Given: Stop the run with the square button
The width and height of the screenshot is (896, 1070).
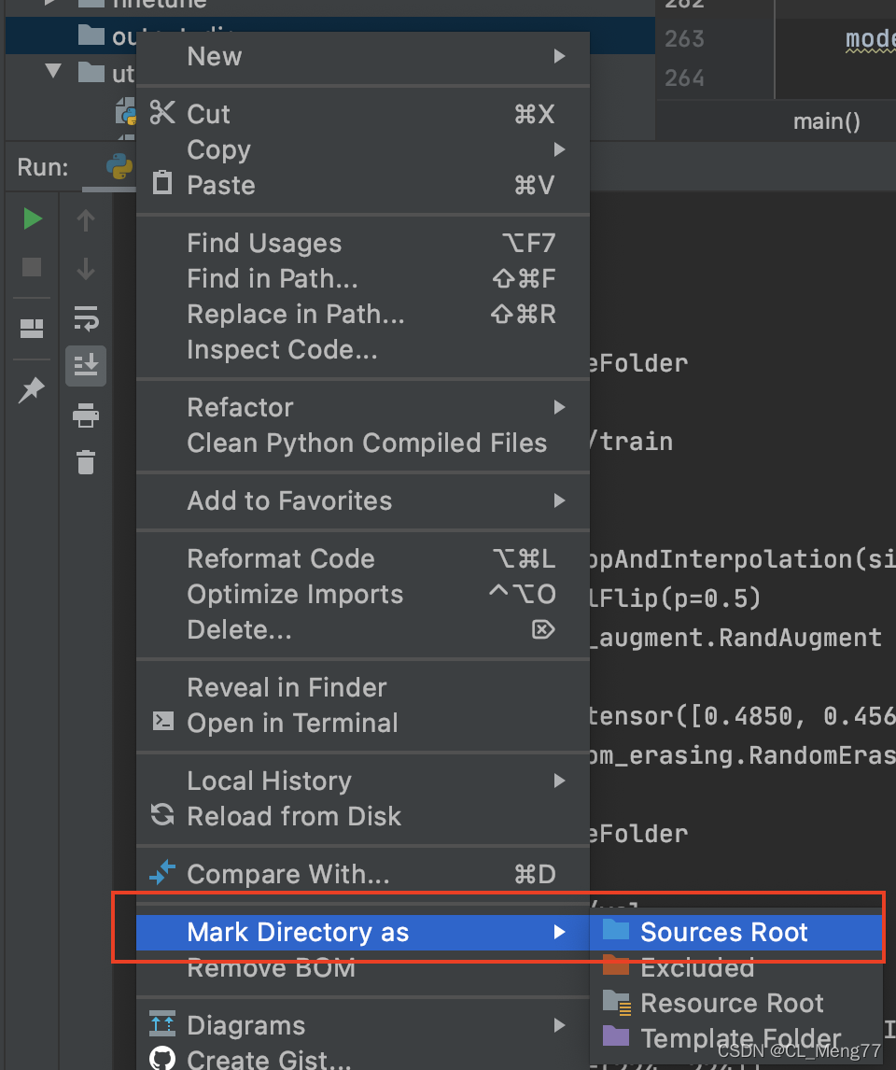Looking at the screenshot, I should click(x=32, y=267).
